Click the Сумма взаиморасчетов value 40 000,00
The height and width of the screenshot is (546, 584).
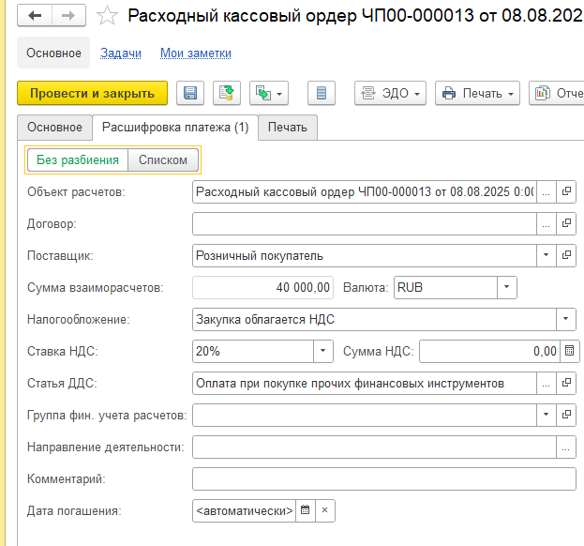click(262, 287)
